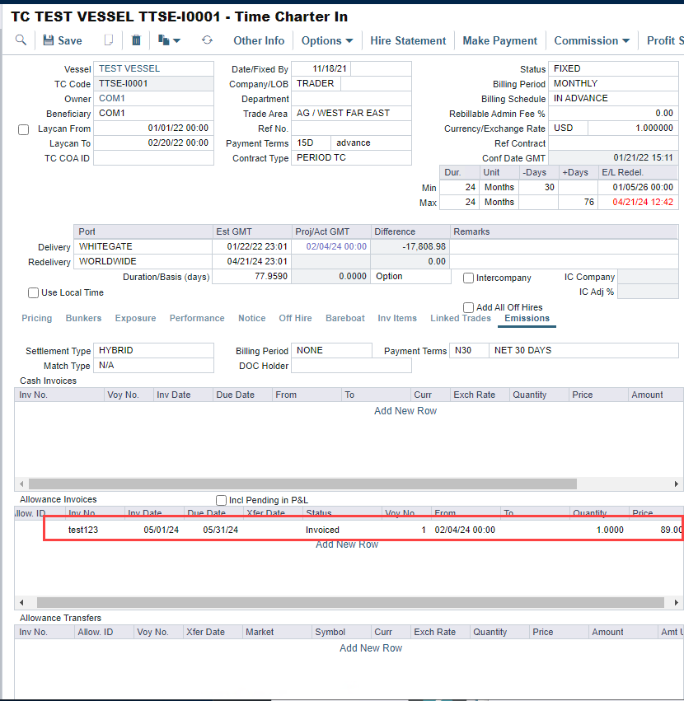The image size is (684, 701).
Task: Click the search magnifier icon in toolbar
Action: tap(21, 40)
